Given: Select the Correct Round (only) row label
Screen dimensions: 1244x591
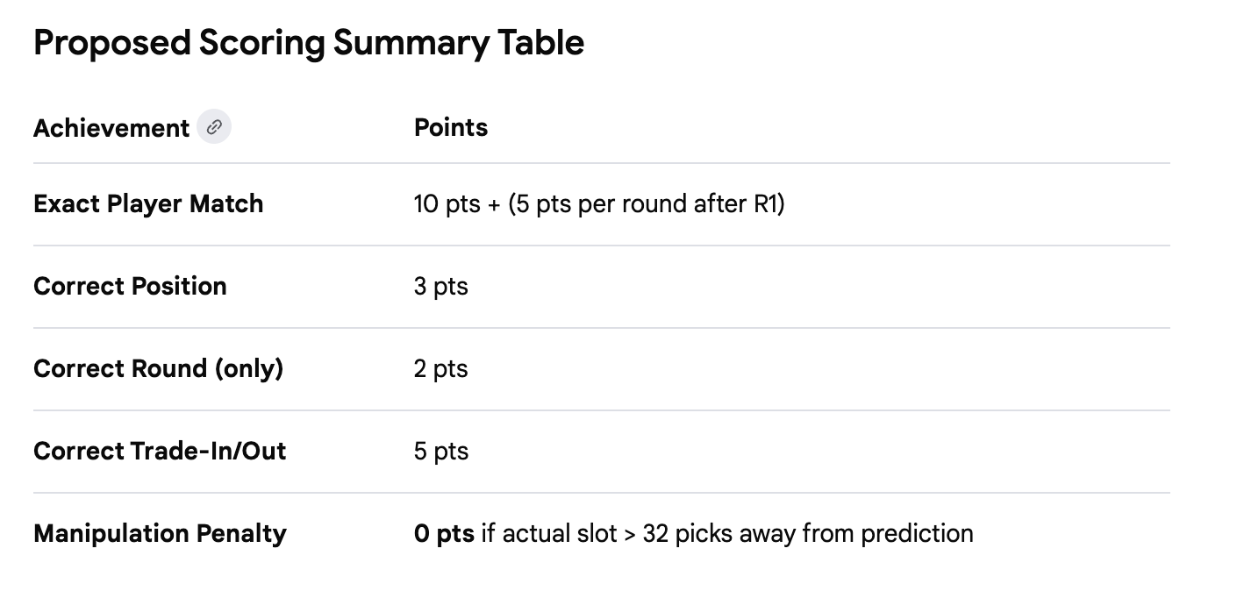Looking at the screenshot, I should point(158,368).
